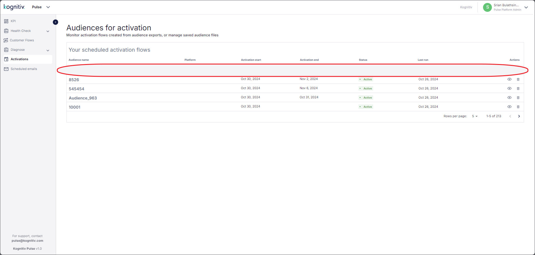Click the Kognitiv tenant label in header

[466, 7]
